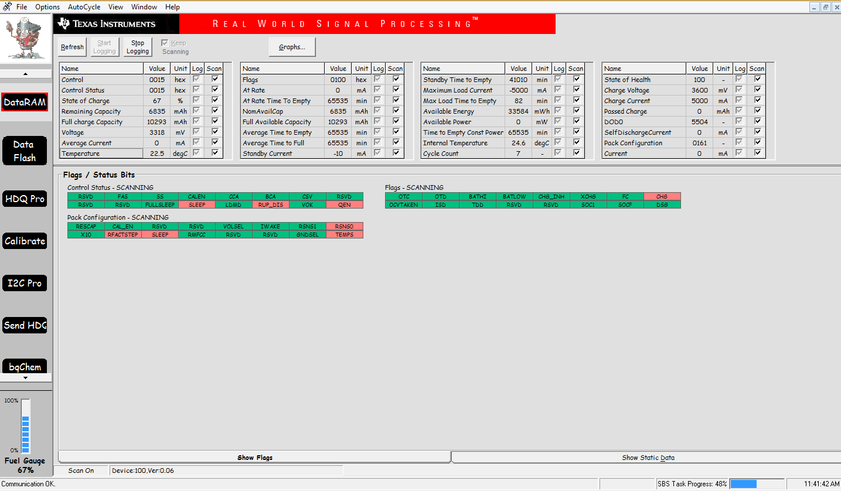841x491 pixels.
Task: Select the Temperature name cell
Action: tap(101, 154)
